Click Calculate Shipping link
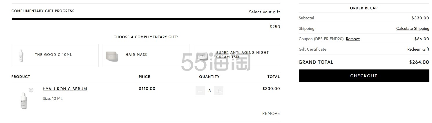 413,28
